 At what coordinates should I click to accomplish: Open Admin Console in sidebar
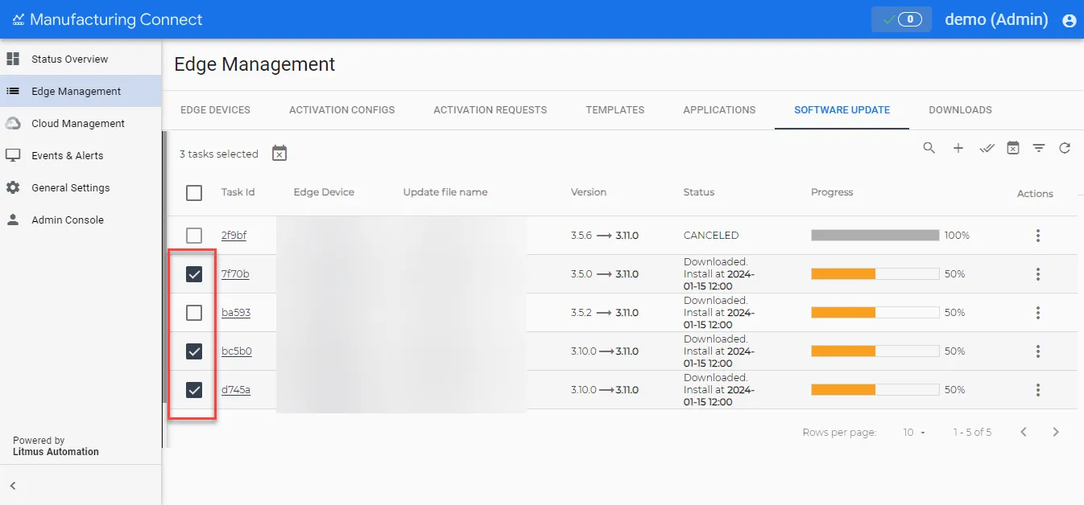click(x=81, y=220)
